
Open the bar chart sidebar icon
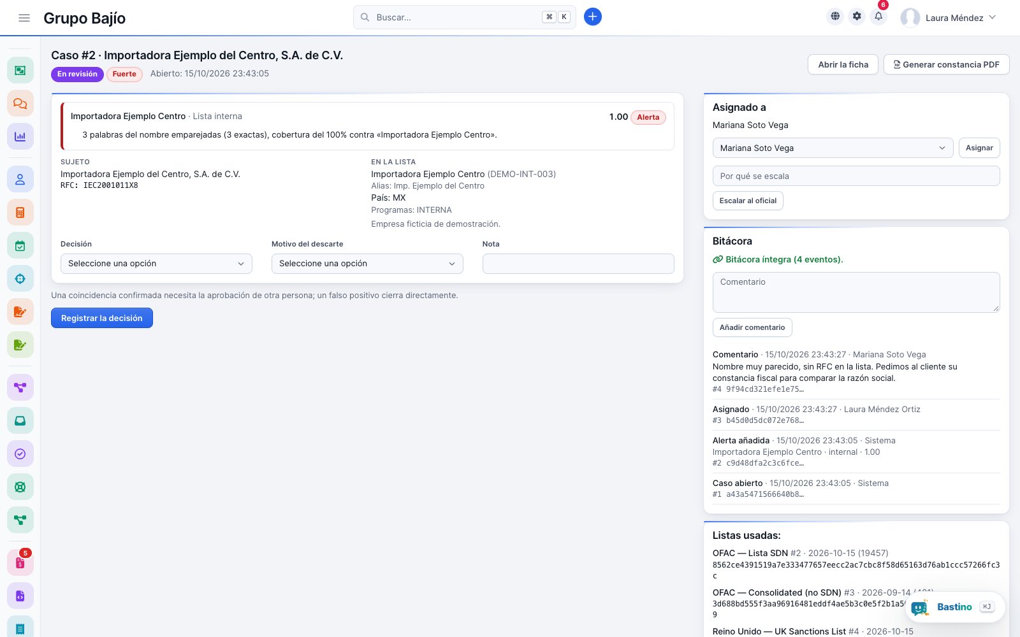point(20,136)
